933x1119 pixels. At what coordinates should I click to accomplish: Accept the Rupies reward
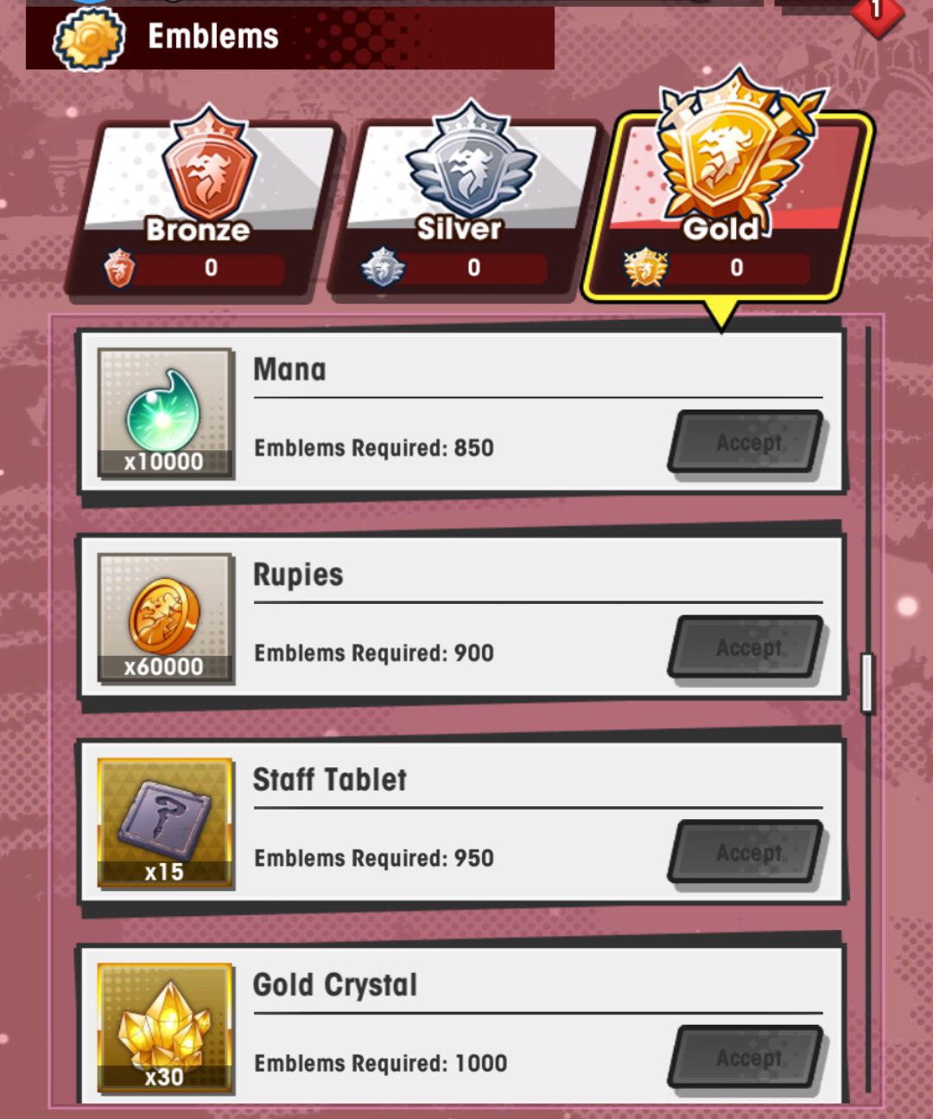coord(746,647)
